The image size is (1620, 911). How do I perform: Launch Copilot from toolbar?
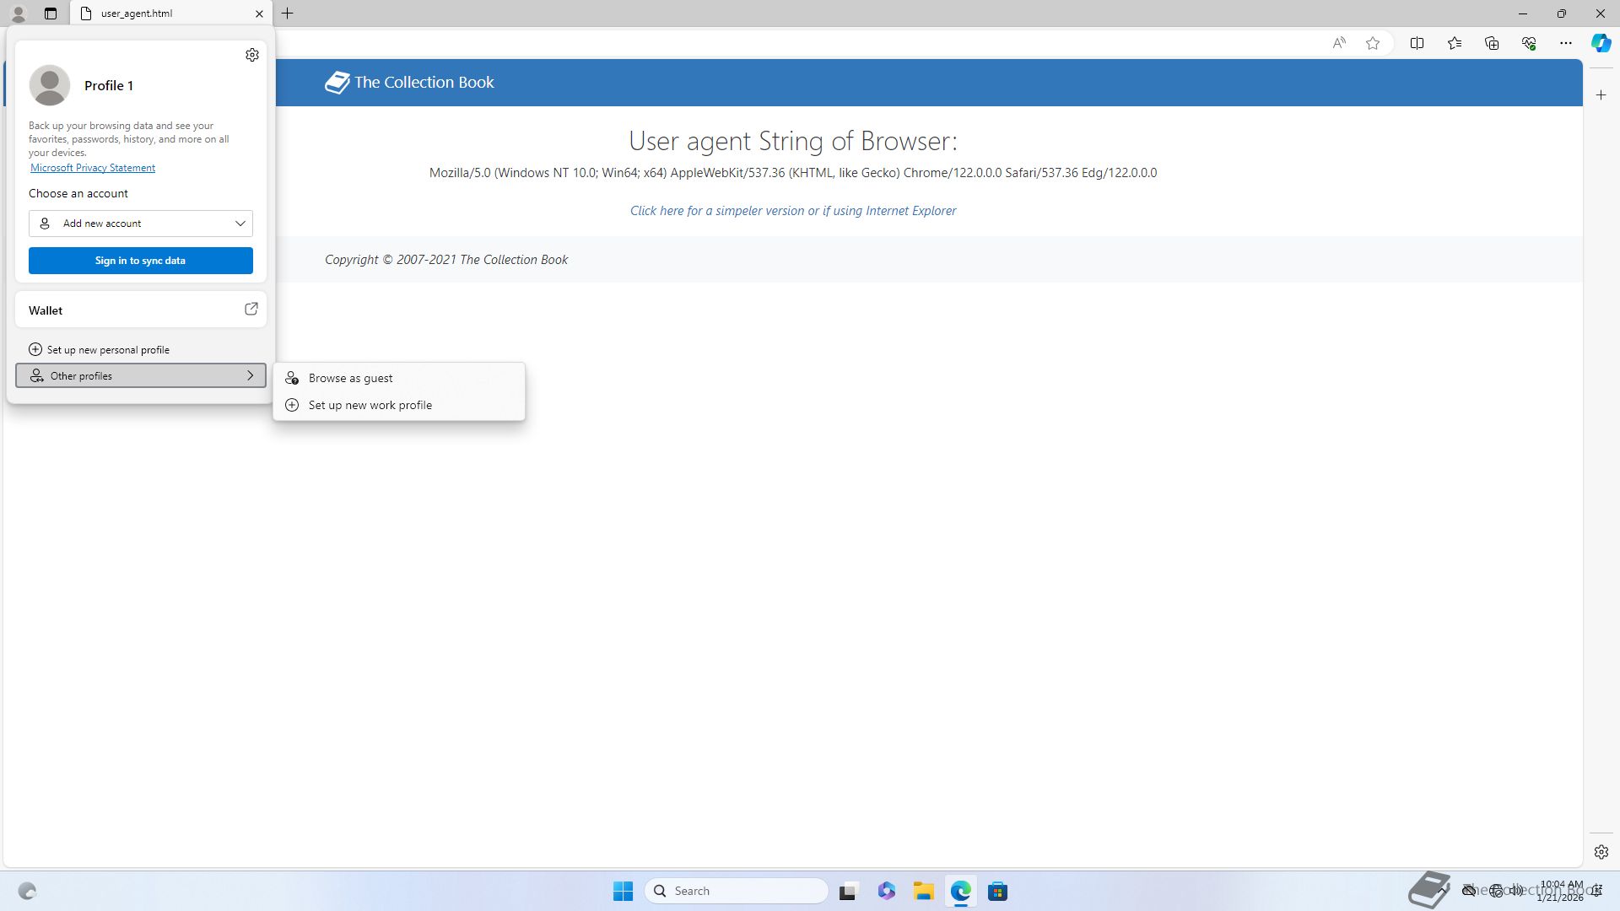(1601, 43)
